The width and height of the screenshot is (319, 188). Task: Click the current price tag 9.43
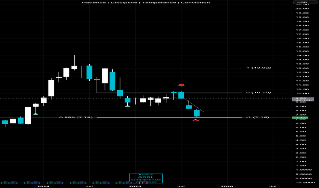(x=303, y=99)
